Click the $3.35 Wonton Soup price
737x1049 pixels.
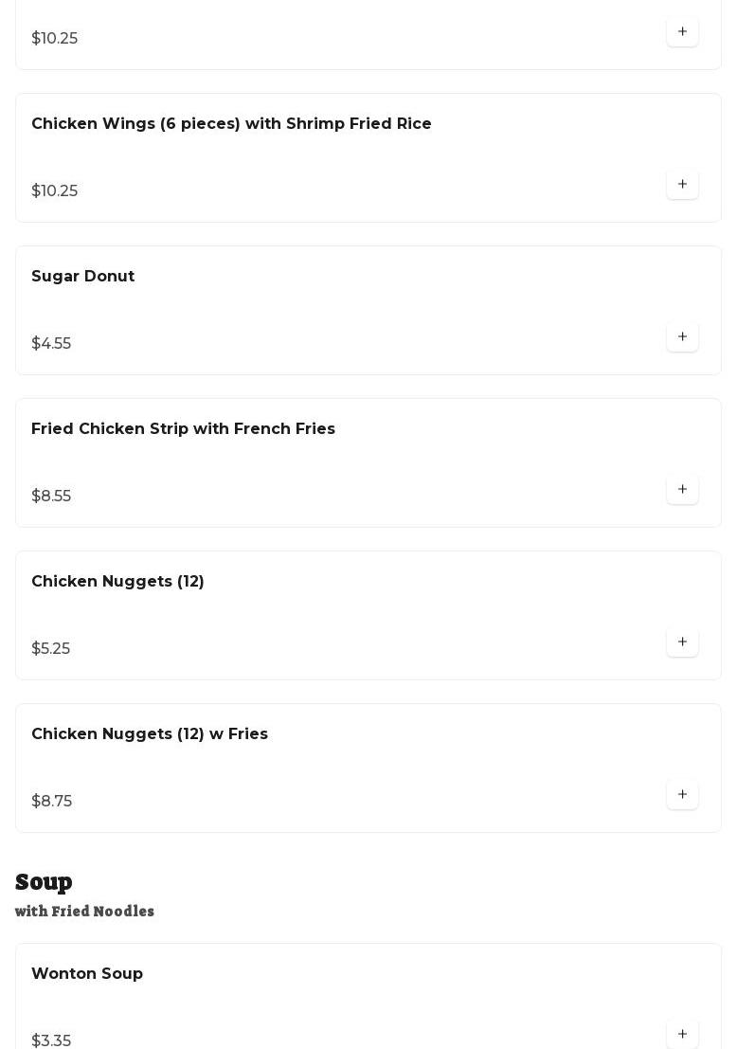tap(51, 1040)
